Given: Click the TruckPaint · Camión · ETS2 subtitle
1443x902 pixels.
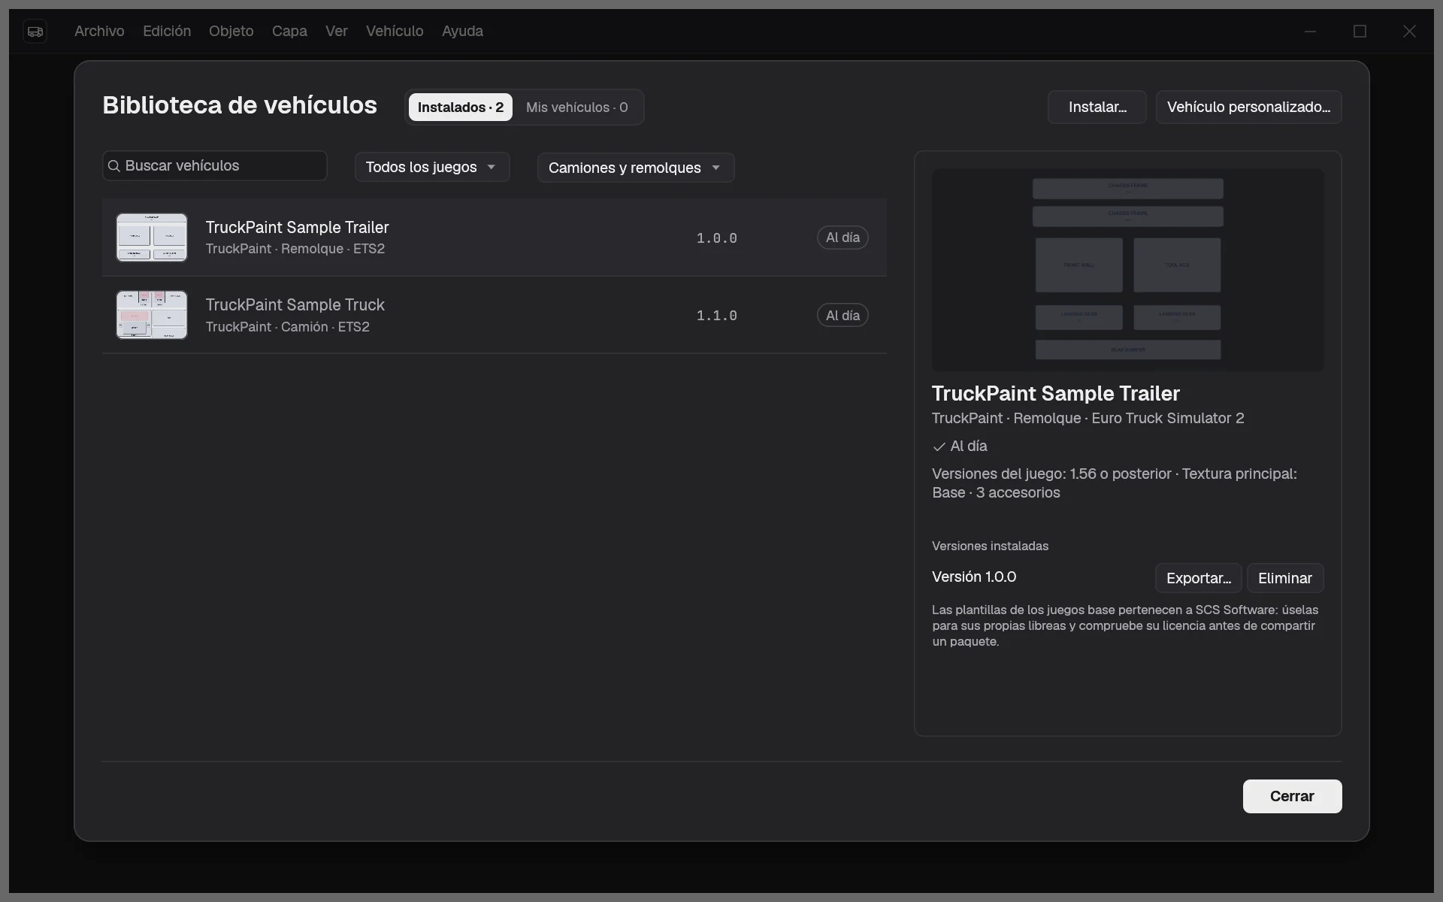Looking at the screenshot, I should pos(288,327).
